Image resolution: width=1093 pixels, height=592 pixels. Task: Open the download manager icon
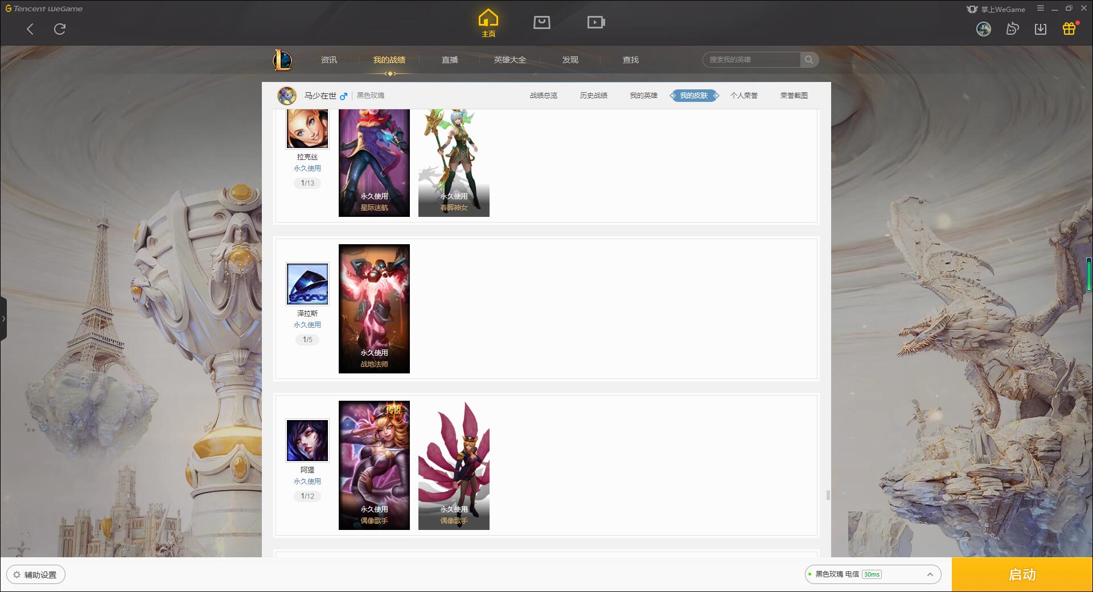click(1041, 29)
